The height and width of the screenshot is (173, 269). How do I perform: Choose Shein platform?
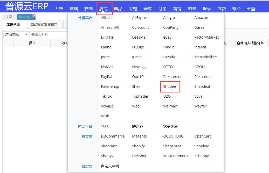coord(137,86)
